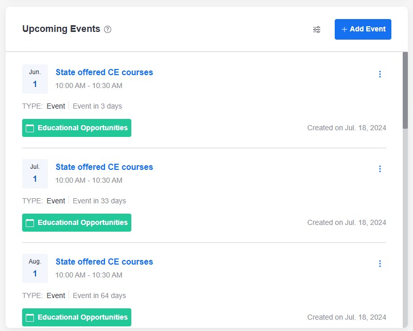The image size is (413, 331).
Task: Click the Jul. 1 date tile
Action: (x=35, y=173)
